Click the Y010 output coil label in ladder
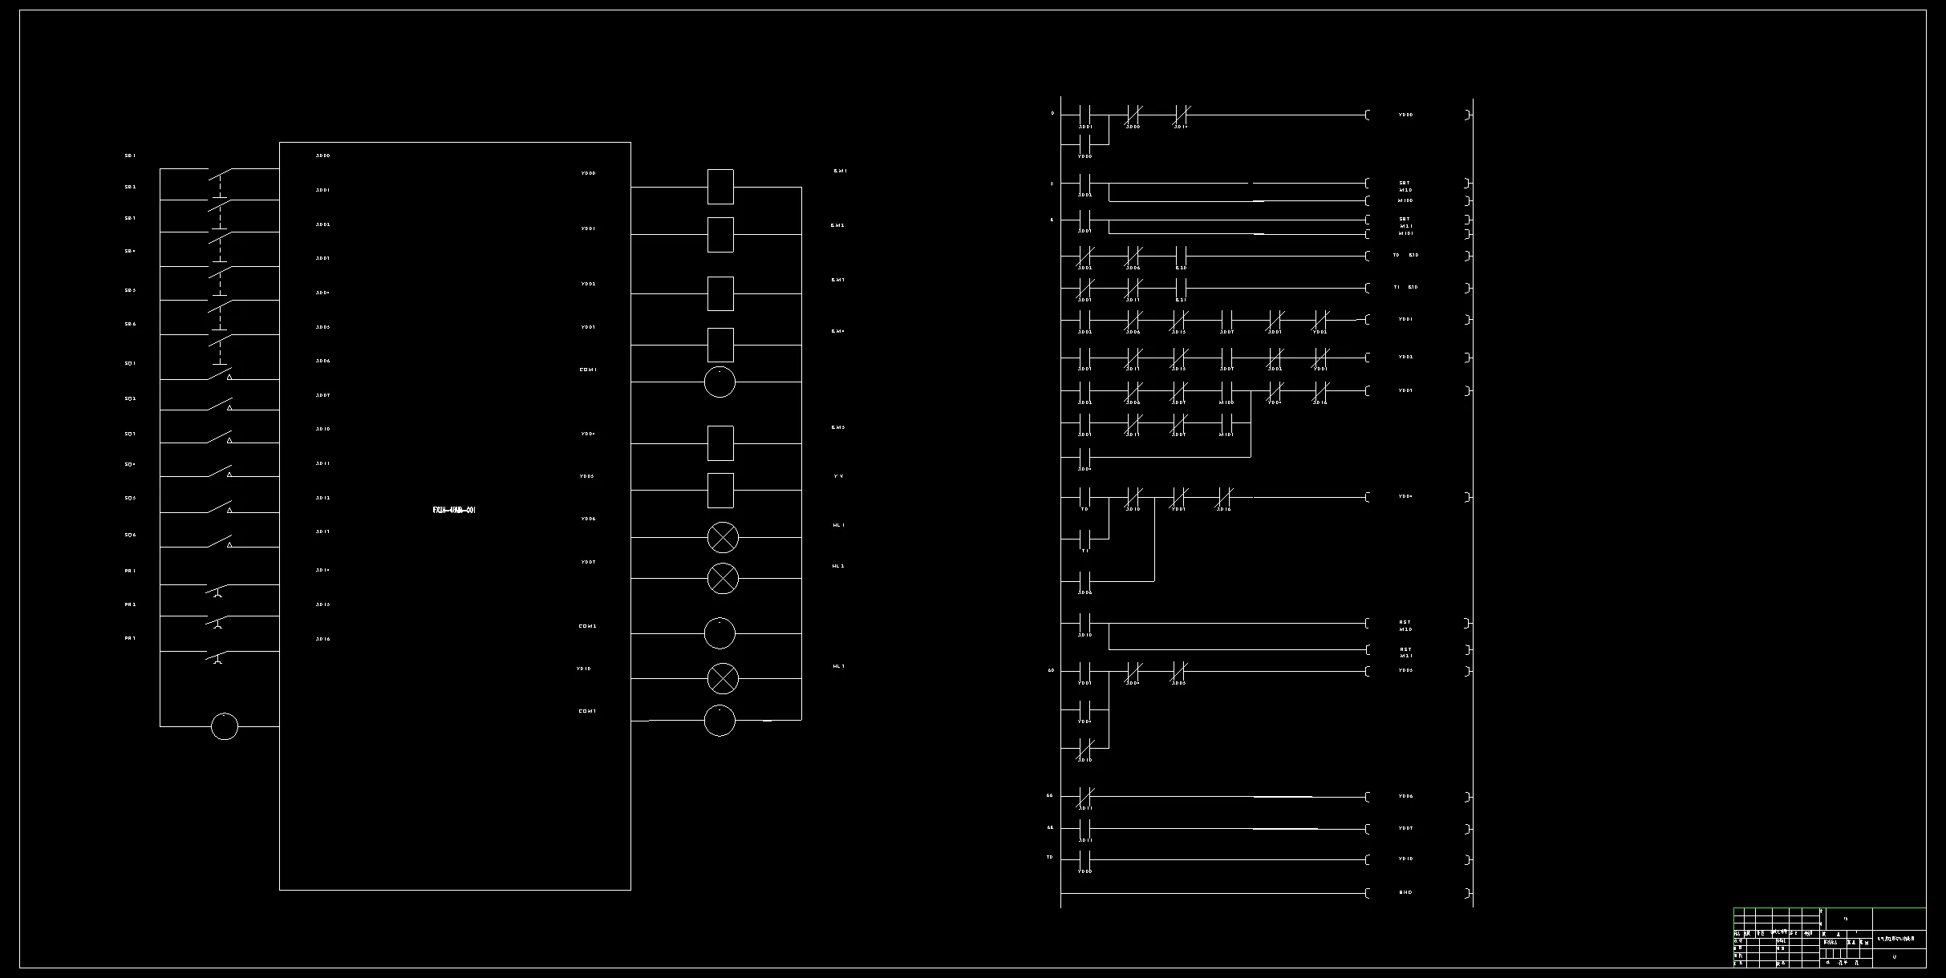 1405,859
